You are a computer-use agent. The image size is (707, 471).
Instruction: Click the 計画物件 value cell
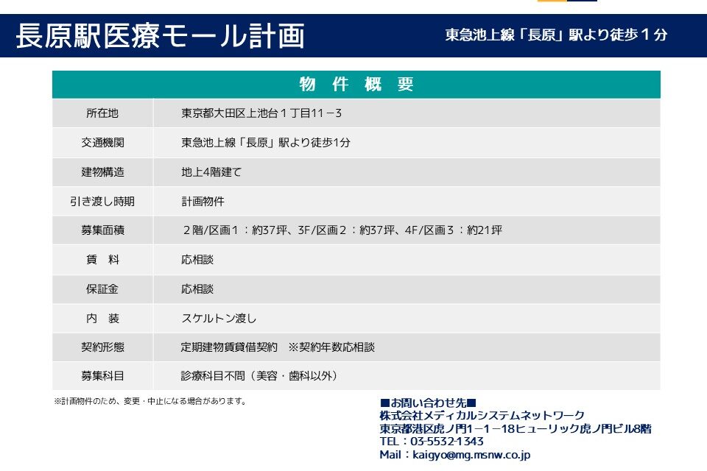203,201
